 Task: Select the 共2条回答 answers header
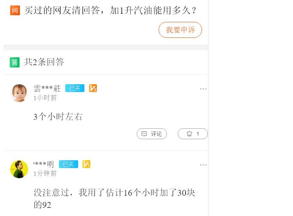[x=44, y=62]
